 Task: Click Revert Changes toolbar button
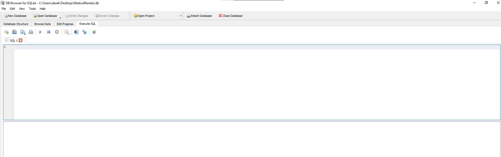(107, 16)
